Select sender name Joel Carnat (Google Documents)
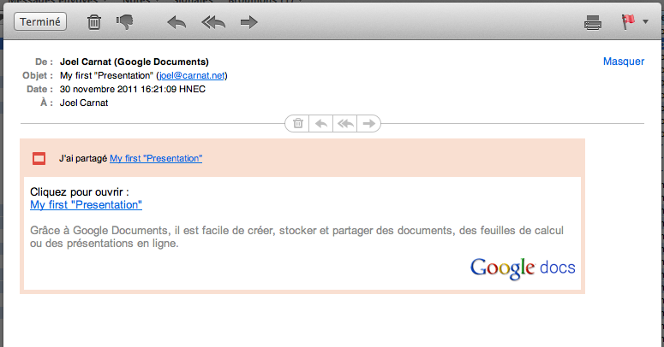Screen dimensions: 664x347 coord(135,62)
